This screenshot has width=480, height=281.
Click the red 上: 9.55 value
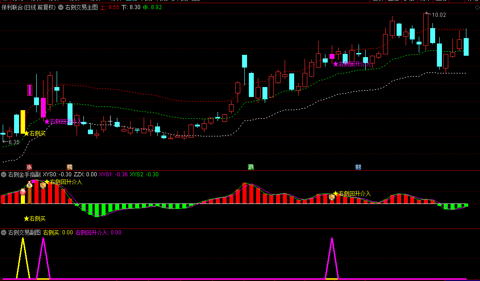pyautogui.click(x=110, y=7)
